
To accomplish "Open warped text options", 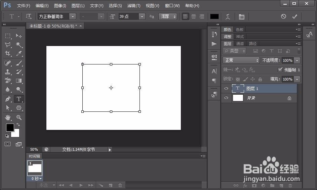I will [228, 16].
